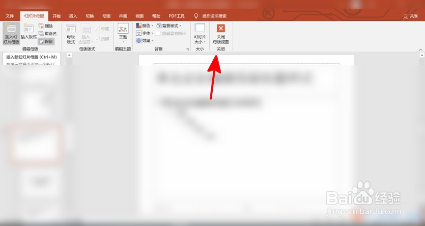Click the Share (共享) button
This screenshot has width=425, height=226.
tap(411, 17)
